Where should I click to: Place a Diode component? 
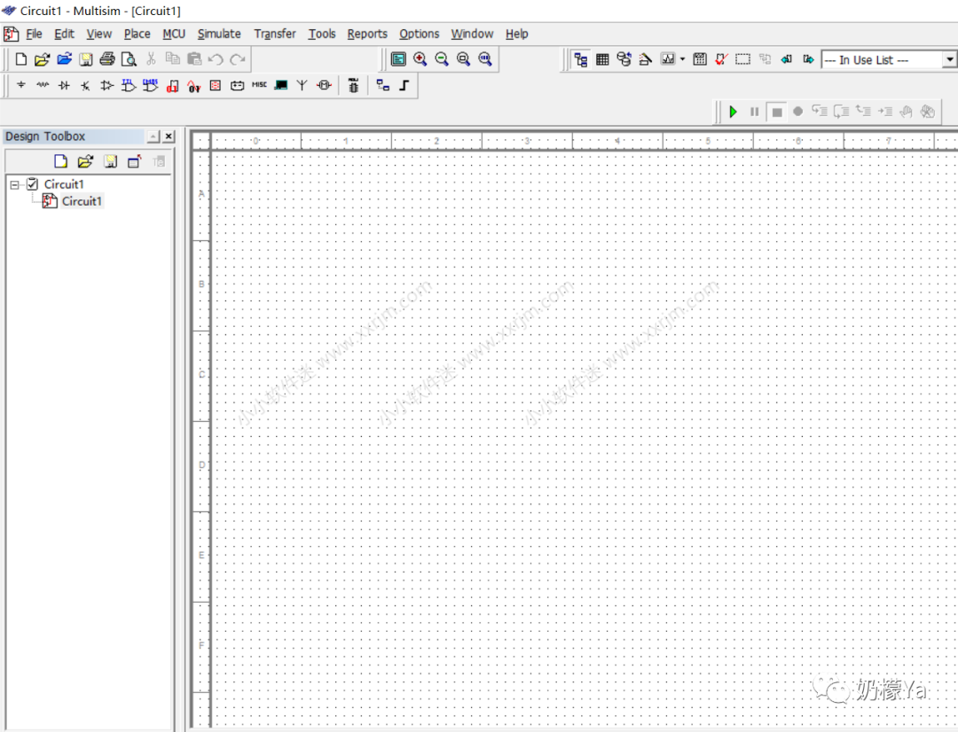tap(64, 85)
